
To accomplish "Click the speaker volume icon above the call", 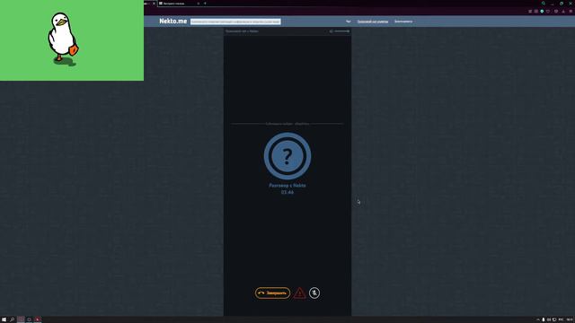I will tap(331, 31).
